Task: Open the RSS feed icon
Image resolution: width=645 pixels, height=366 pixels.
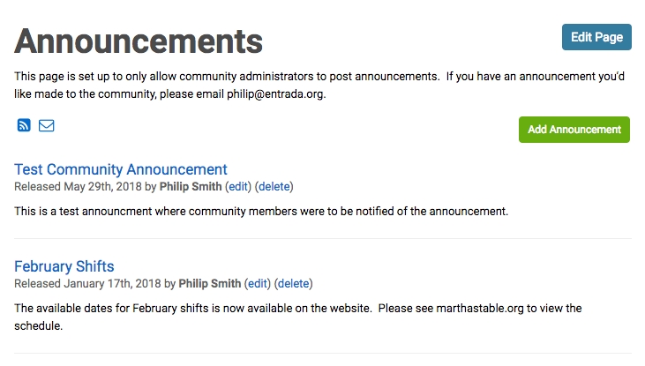Action: (x=24, y=125)
